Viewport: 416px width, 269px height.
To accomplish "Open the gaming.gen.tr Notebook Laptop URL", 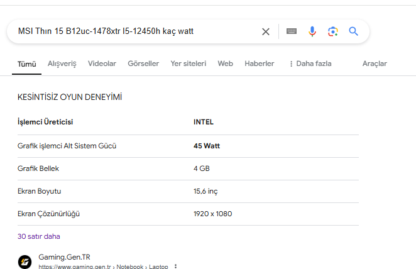I will (x=104, y=266).
